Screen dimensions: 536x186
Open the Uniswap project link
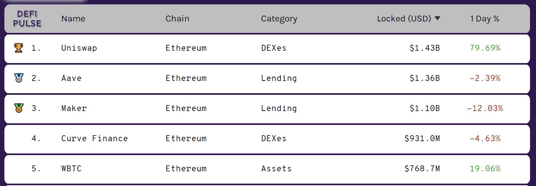click(x=79, y=48)
